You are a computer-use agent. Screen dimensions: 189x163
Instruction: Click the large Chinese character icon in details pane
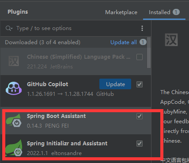171,40
